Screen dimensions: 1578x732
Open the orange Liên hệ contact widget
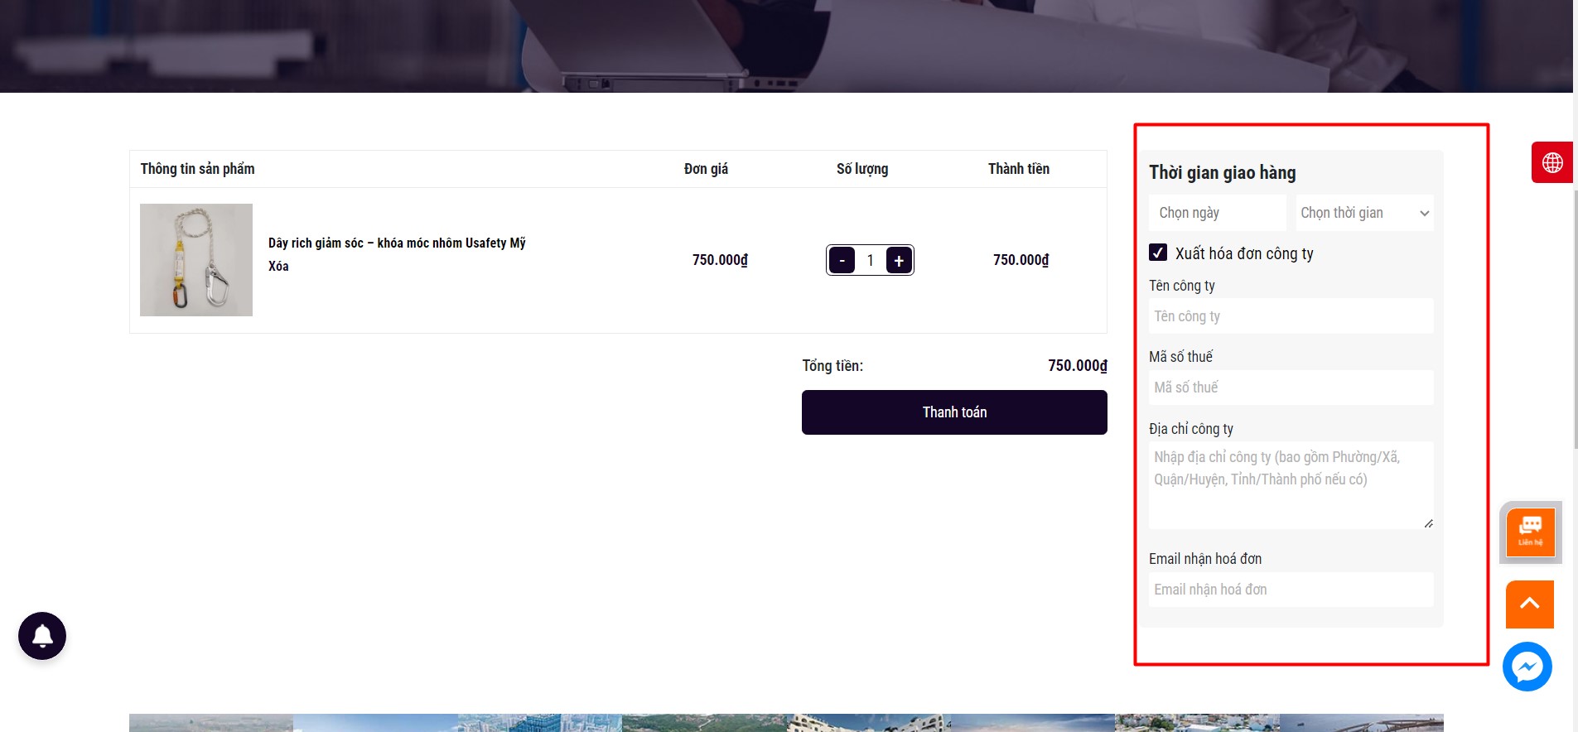(x=1530, y=532)
